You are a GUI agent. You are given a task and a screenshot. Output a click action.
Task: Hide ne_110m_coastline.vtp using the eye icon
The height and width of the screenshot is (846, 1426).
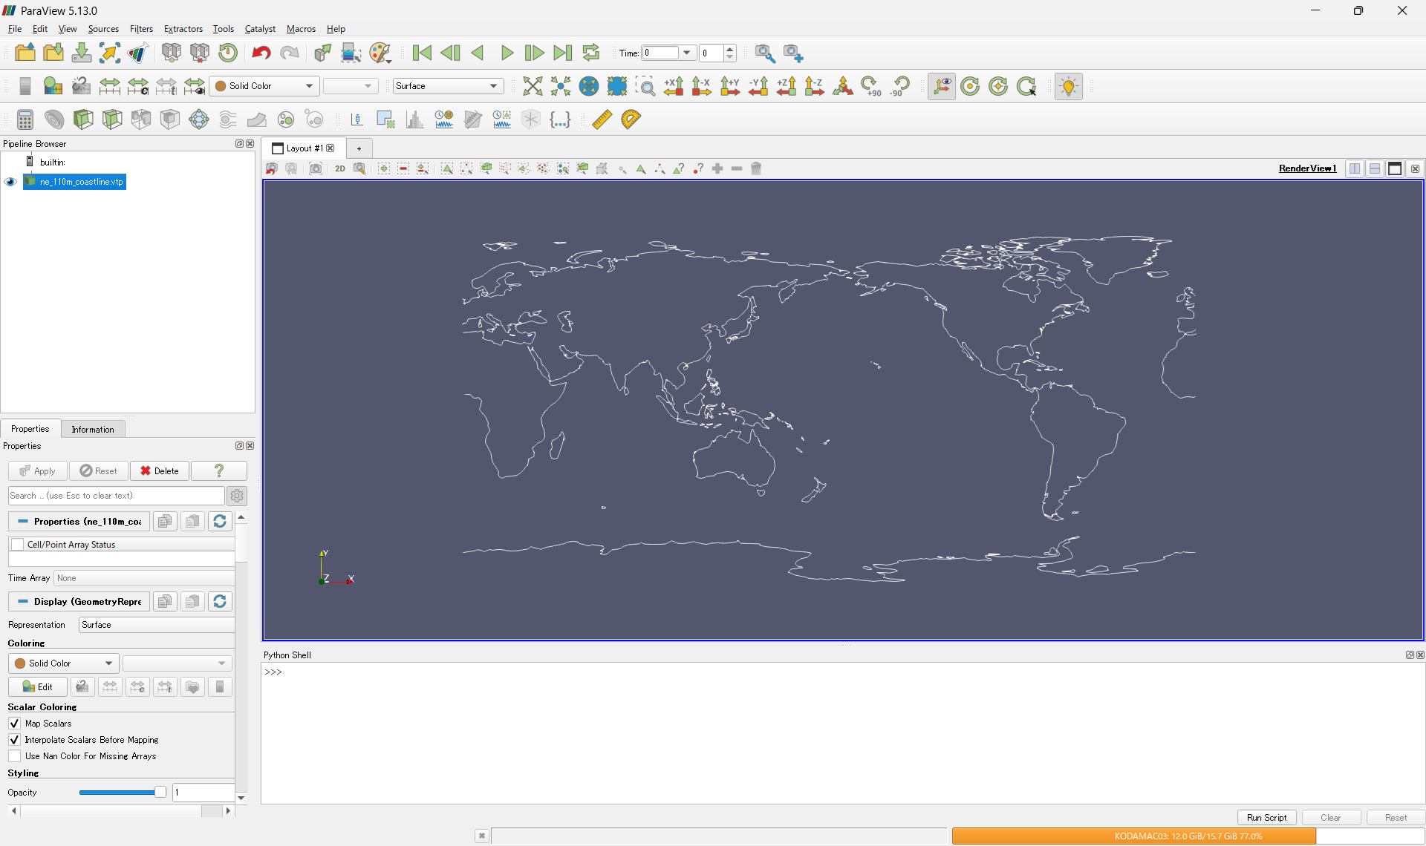[10, 182]
